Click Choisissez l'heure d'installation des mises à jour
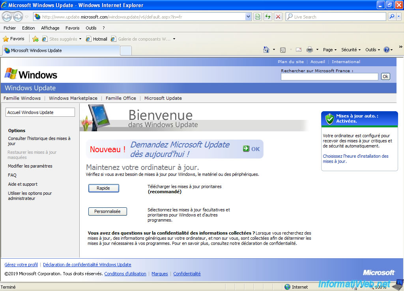 point(355,159)
